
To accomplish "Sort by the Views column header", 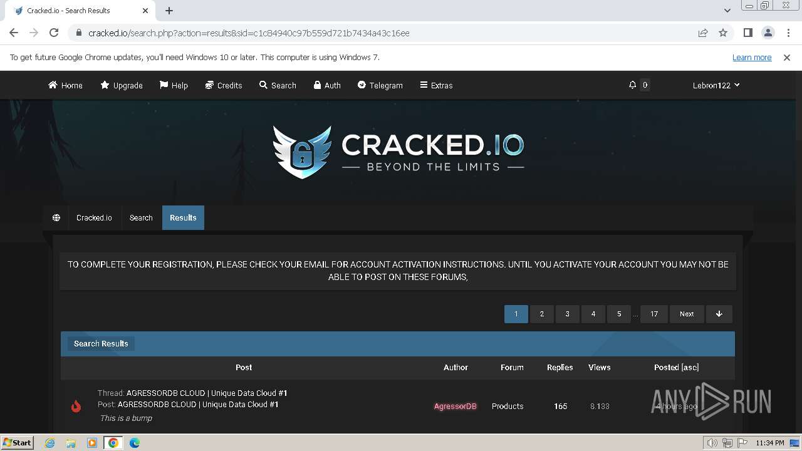I will pos(600,367).
